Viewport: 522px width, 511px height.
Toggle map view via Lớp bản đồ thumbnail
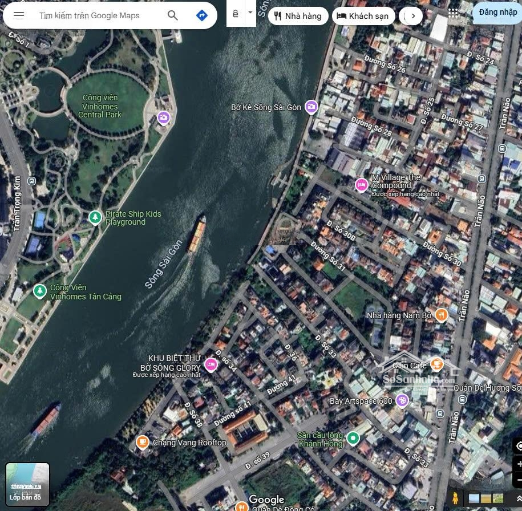coord(27,484)
